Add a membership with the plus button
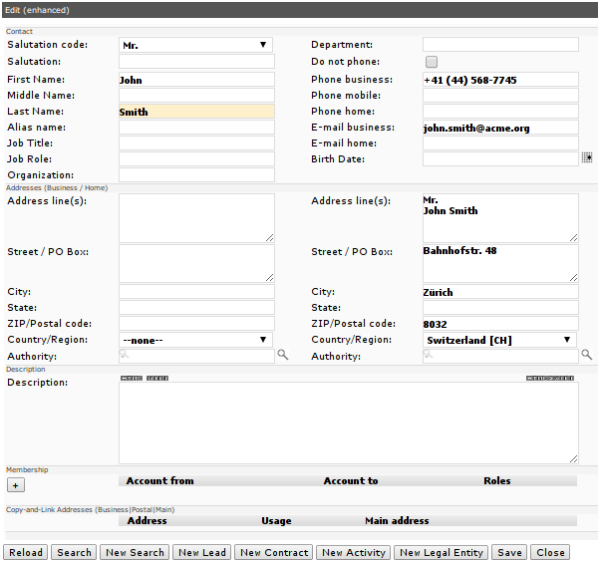The width and height of the screenshot is (598, 562). [x=16, y=485]
